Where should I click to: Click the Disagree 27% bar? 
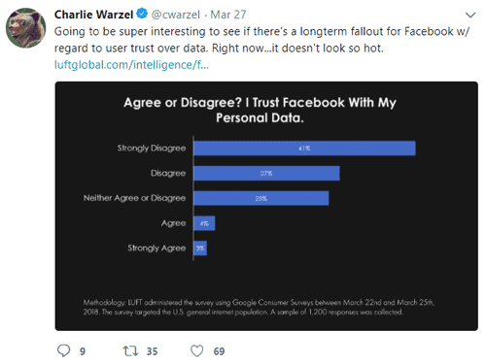coord(266,174)
